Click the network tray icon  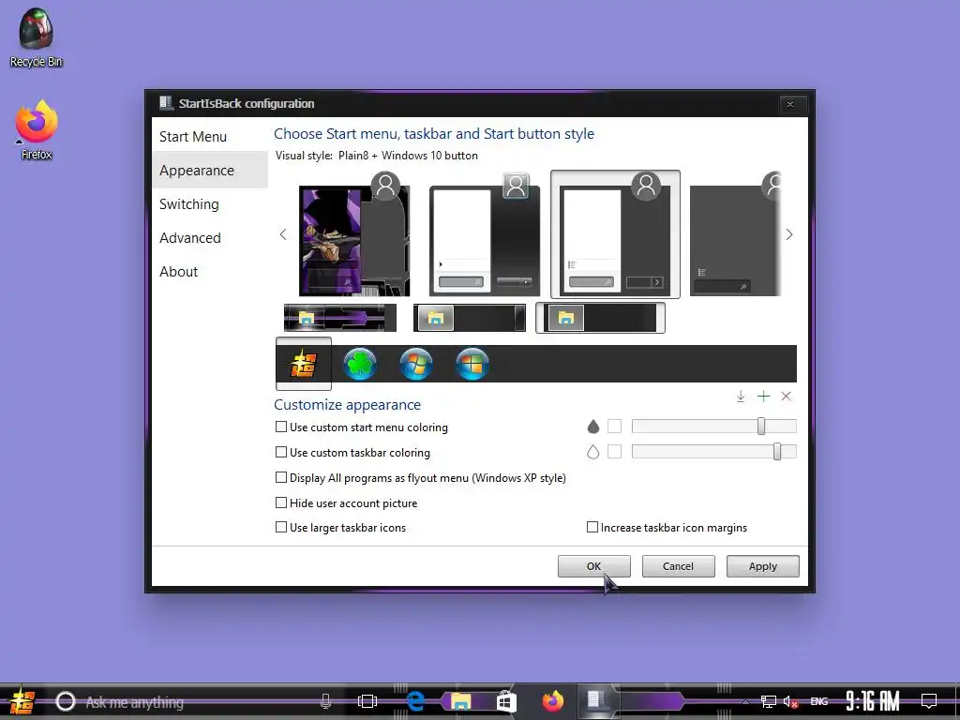tap(769, 701)
